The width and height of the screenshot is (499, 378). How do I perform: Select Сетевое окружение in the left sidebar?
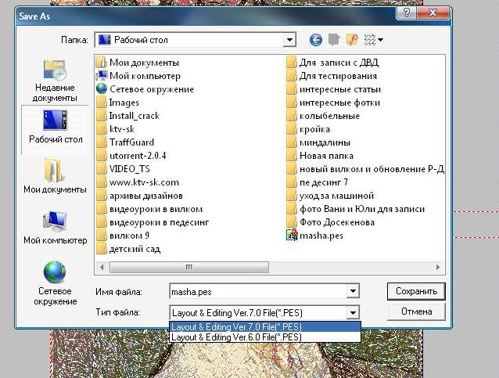(55, 283)
